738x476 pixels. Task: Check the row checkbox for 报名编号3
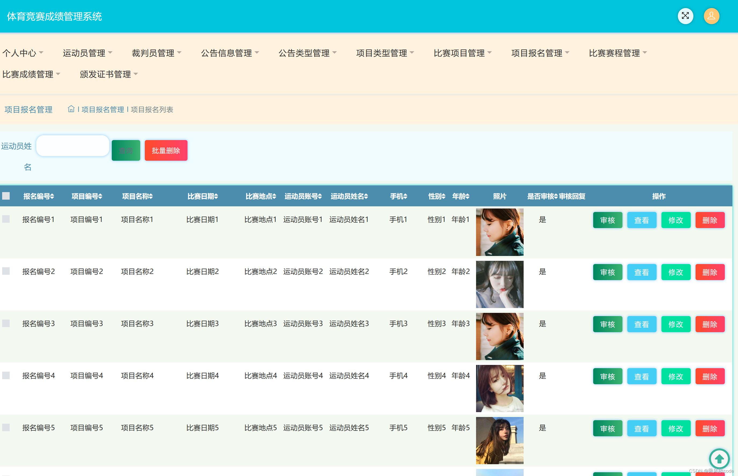point(6,323)
